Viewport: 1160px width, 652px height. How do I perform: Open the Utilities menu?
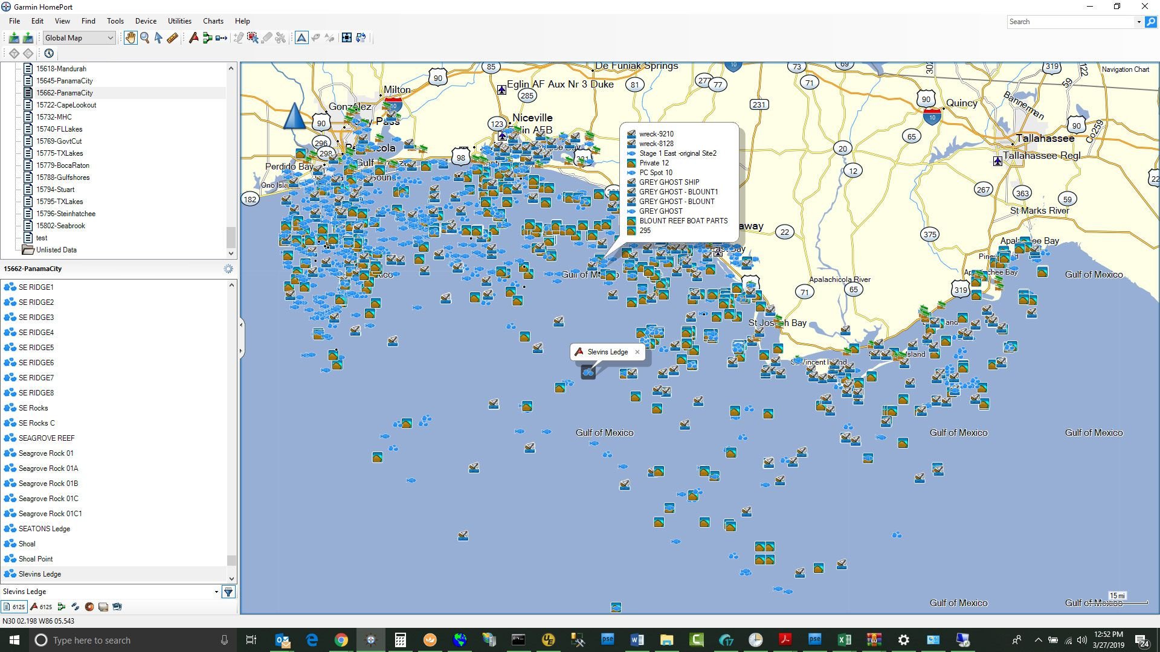[x=179, y=21]
